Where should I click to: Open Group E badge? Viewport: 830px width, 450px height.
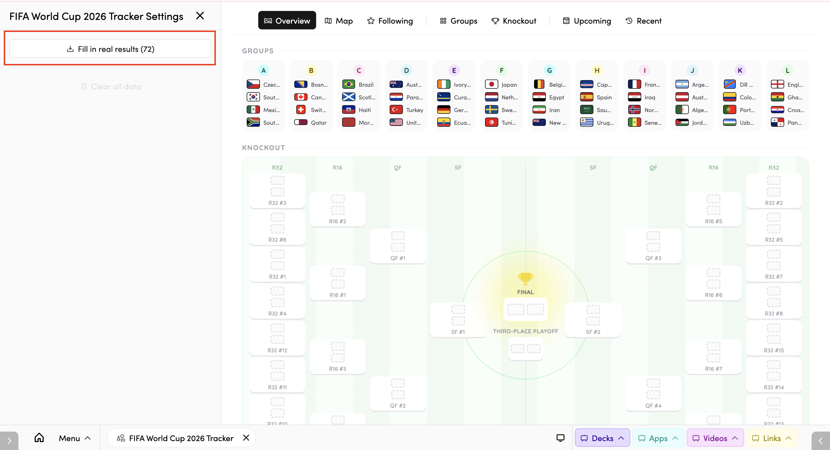pyautogui.click(x=454, y=70)
